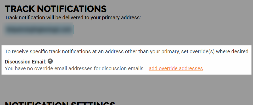Click the "You have no override email addresses" text
The width and height of the screenshot is (253, 105).
[x=75, y=69]
